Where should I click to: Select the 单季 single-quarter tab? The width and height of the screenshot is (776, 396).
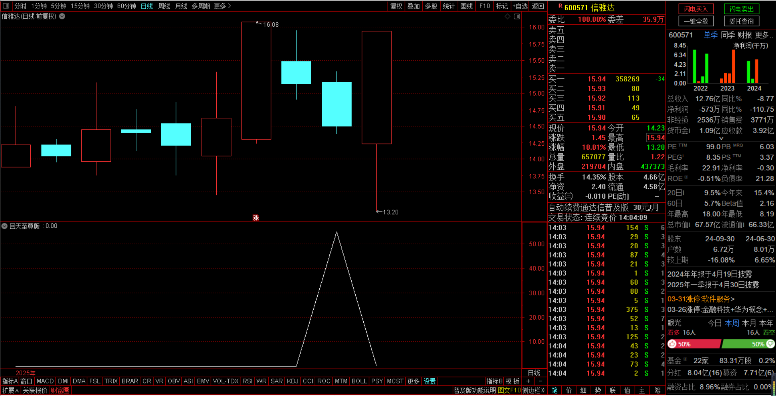click(711, 35)
